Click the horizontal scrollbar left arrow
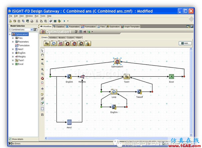The image size is (202, 148). coord(46,138)
